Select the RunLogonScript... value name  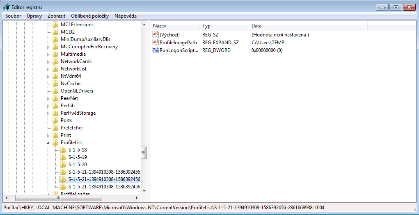click(179, 50)
